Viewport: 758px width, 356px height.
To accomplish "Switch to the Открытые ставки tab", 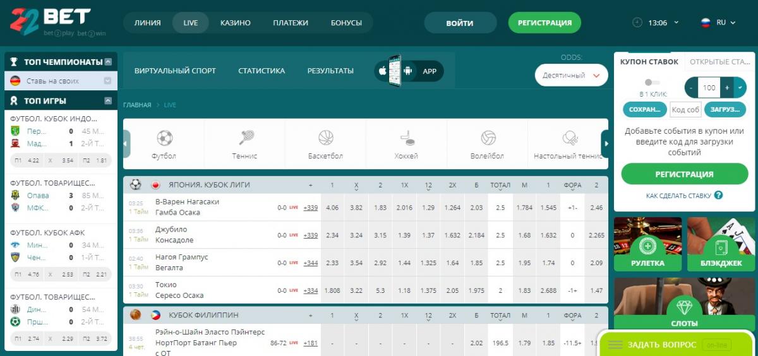I will coord(720,62).
